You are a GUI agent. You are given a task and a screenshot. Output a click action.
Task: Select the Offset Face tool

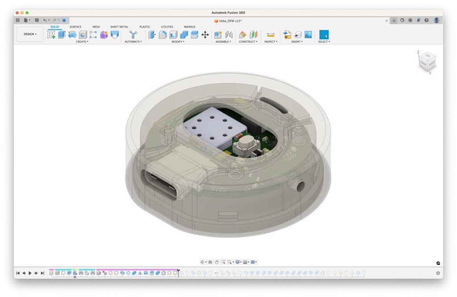click(195, 35)
